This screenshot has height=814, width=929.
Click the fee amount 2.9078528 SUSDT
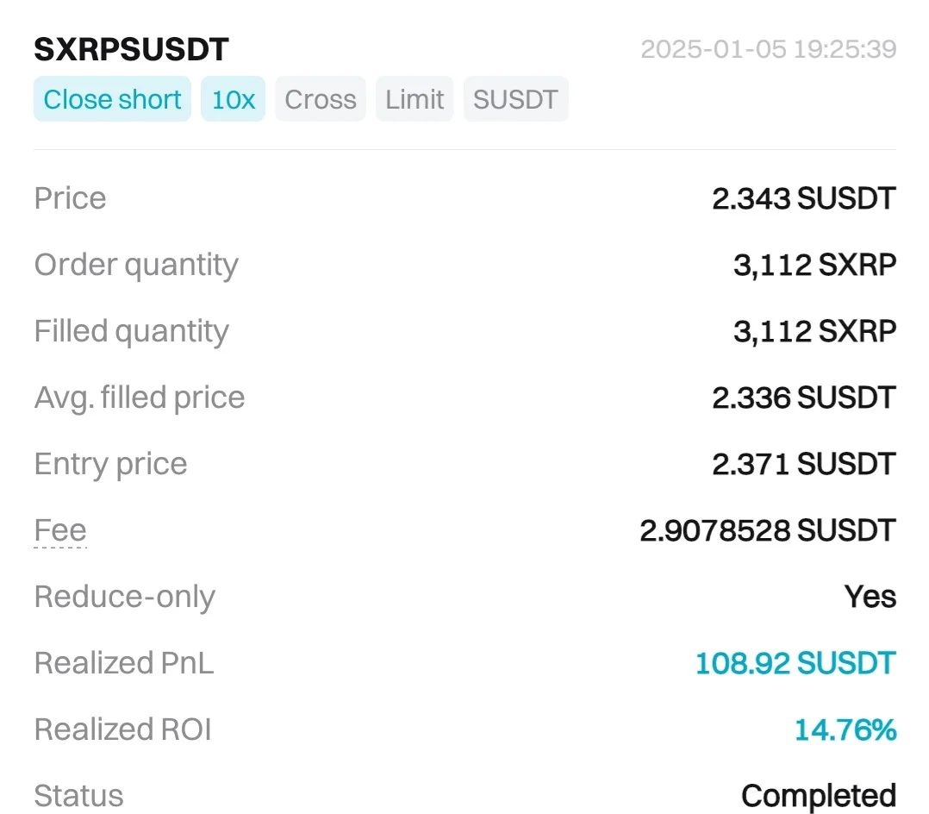767,530
